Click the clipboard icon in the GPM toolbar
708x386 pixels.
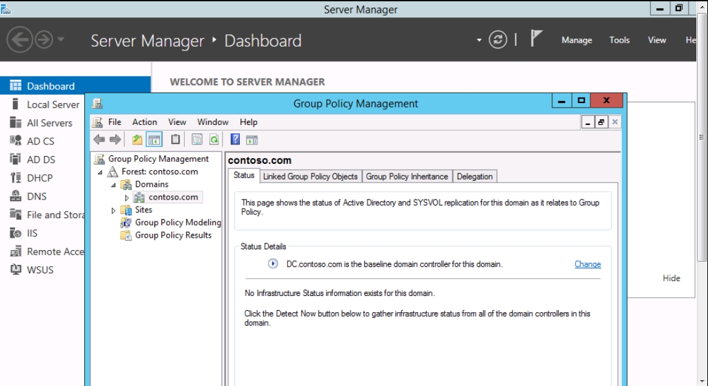coord(175,139)
